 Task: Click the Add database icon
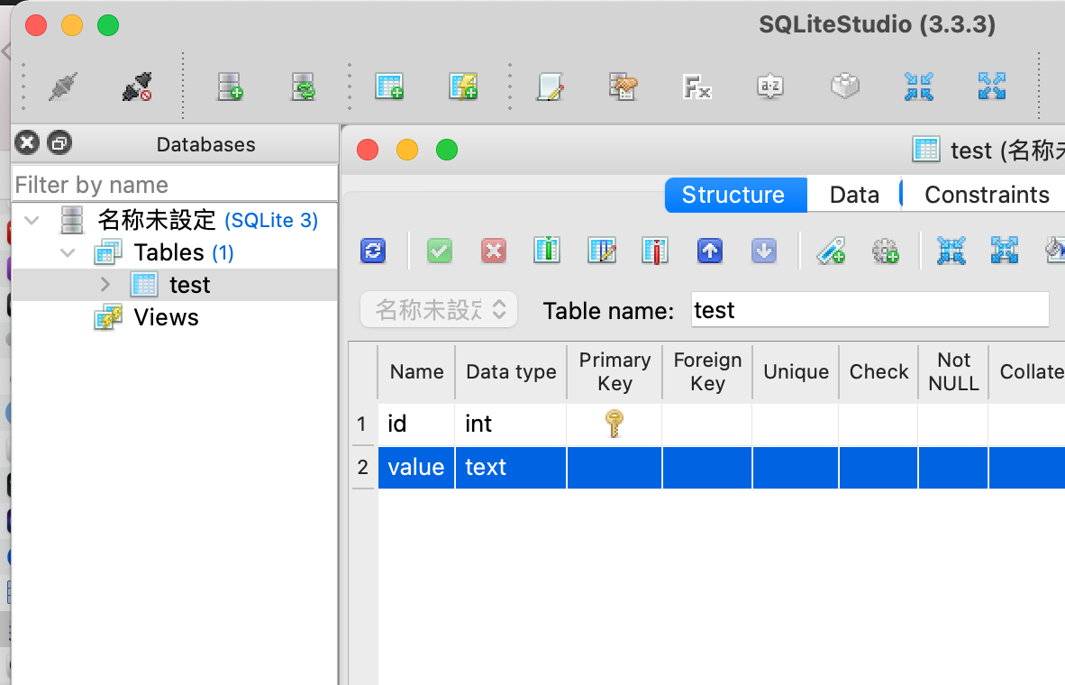click(x=230, y=87)
